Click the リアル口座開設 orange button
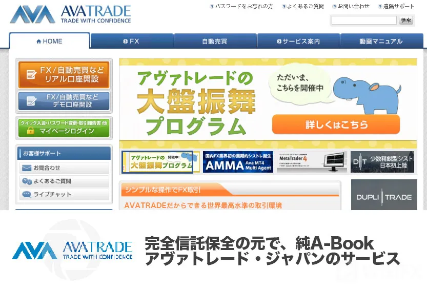The height and width of the screenshot is (291, 427). click(64, 75)
